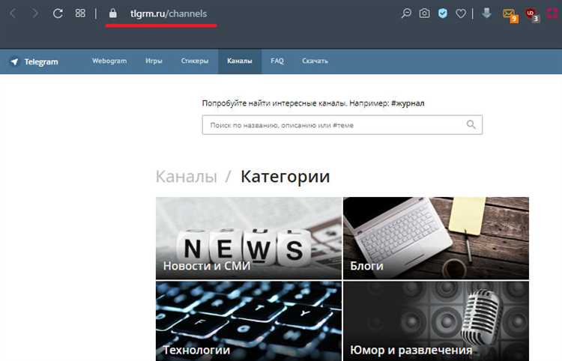This screenshot has width=562, height=361.
Task: Open the Новости и СМИ category
Action: click(249, 238)
